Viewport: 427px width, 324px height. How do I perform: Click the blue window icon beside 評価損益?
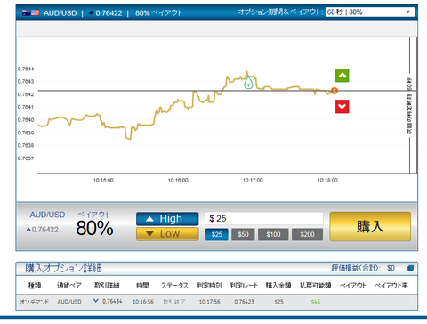coord(410,268)
